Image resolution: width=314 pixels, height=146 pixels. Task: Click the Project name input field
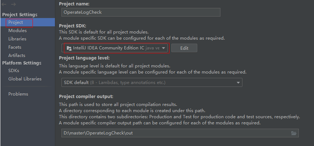click(141, 12)
